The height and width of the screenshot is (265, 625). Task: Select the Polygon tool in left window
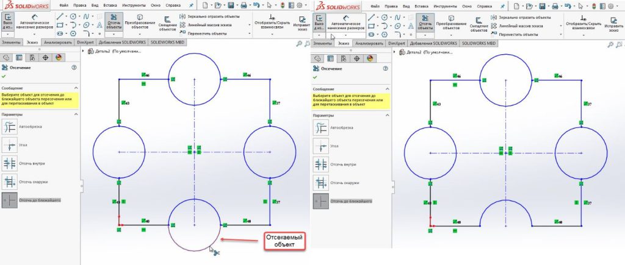tap(73, 34)
